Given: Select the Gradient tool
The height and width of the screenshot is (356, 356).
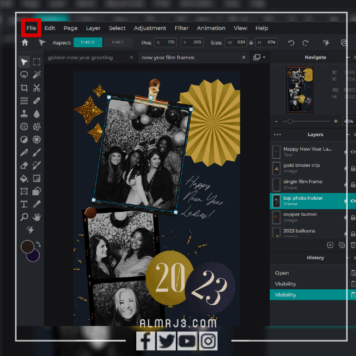Looking at the screenshot, I should pos(37,179).
